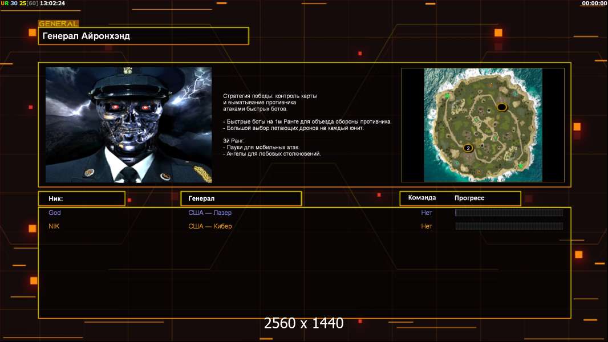Select player name God
Viewport: 608px width, 342px height.
pos(55,213)
